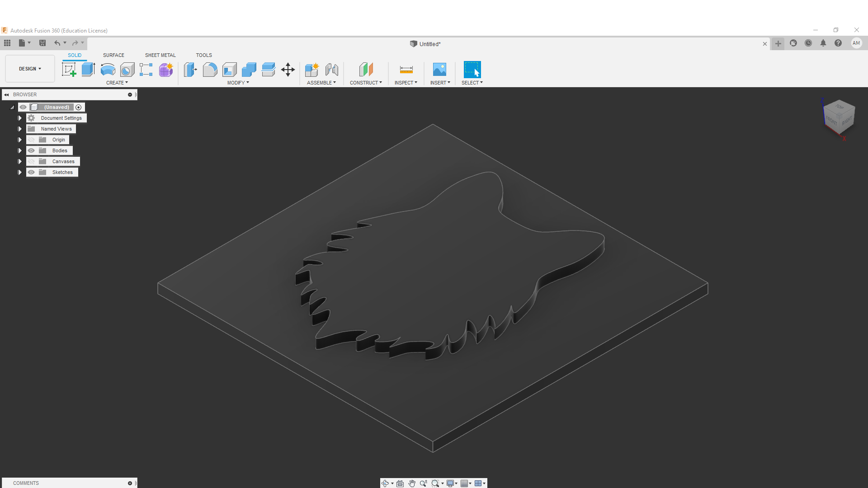Show the Canvases folder visibility
Image resolution: width=868 pixels, height=488 pixels.
(x=31, y=161)
